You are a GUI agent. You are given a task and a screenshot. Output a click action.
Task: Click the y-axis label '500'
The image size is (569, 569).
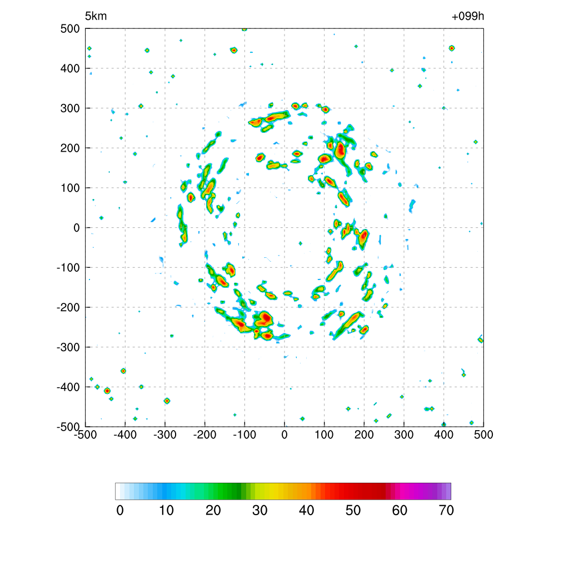point(70,29)
